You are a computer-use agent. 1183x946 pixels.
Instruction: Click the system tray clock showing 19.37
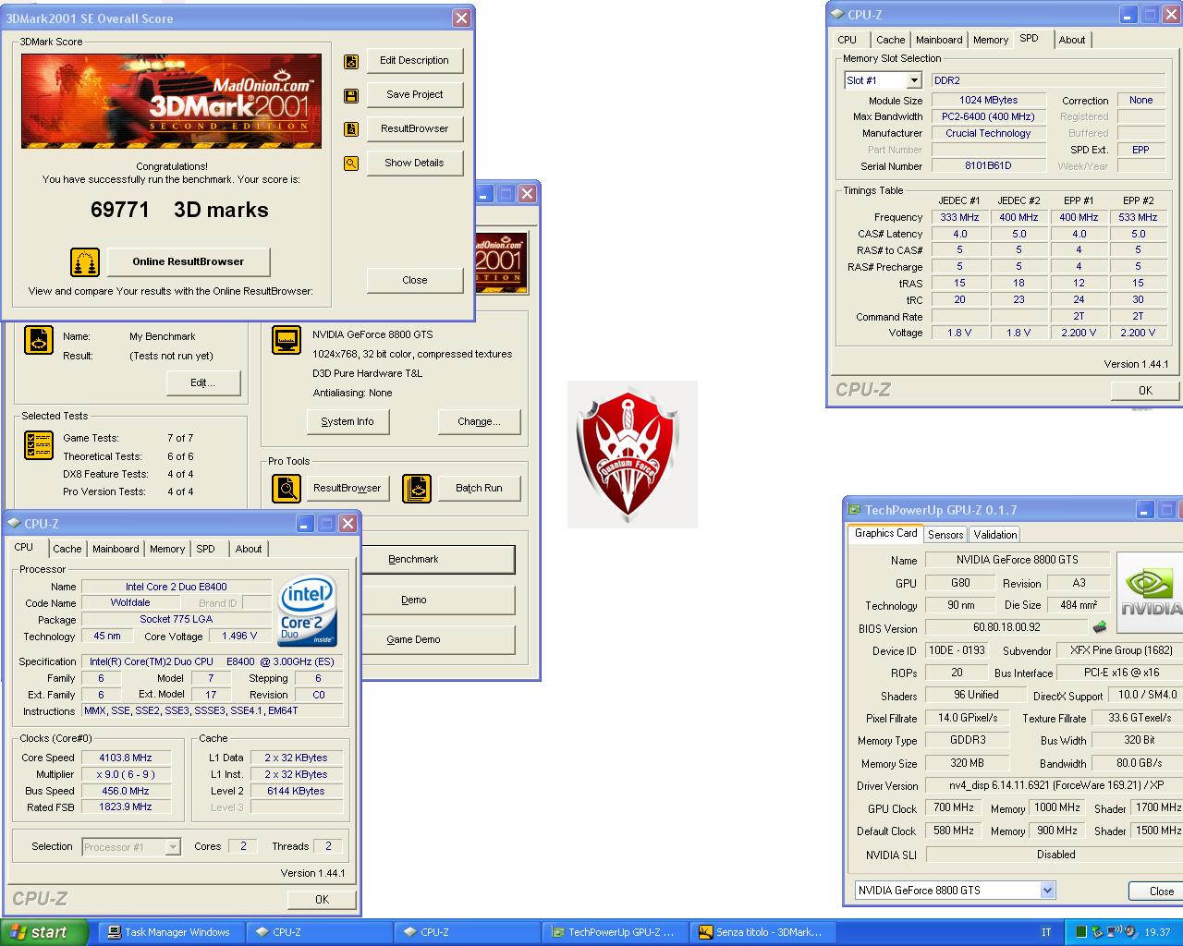click(x=1157, y=932)
